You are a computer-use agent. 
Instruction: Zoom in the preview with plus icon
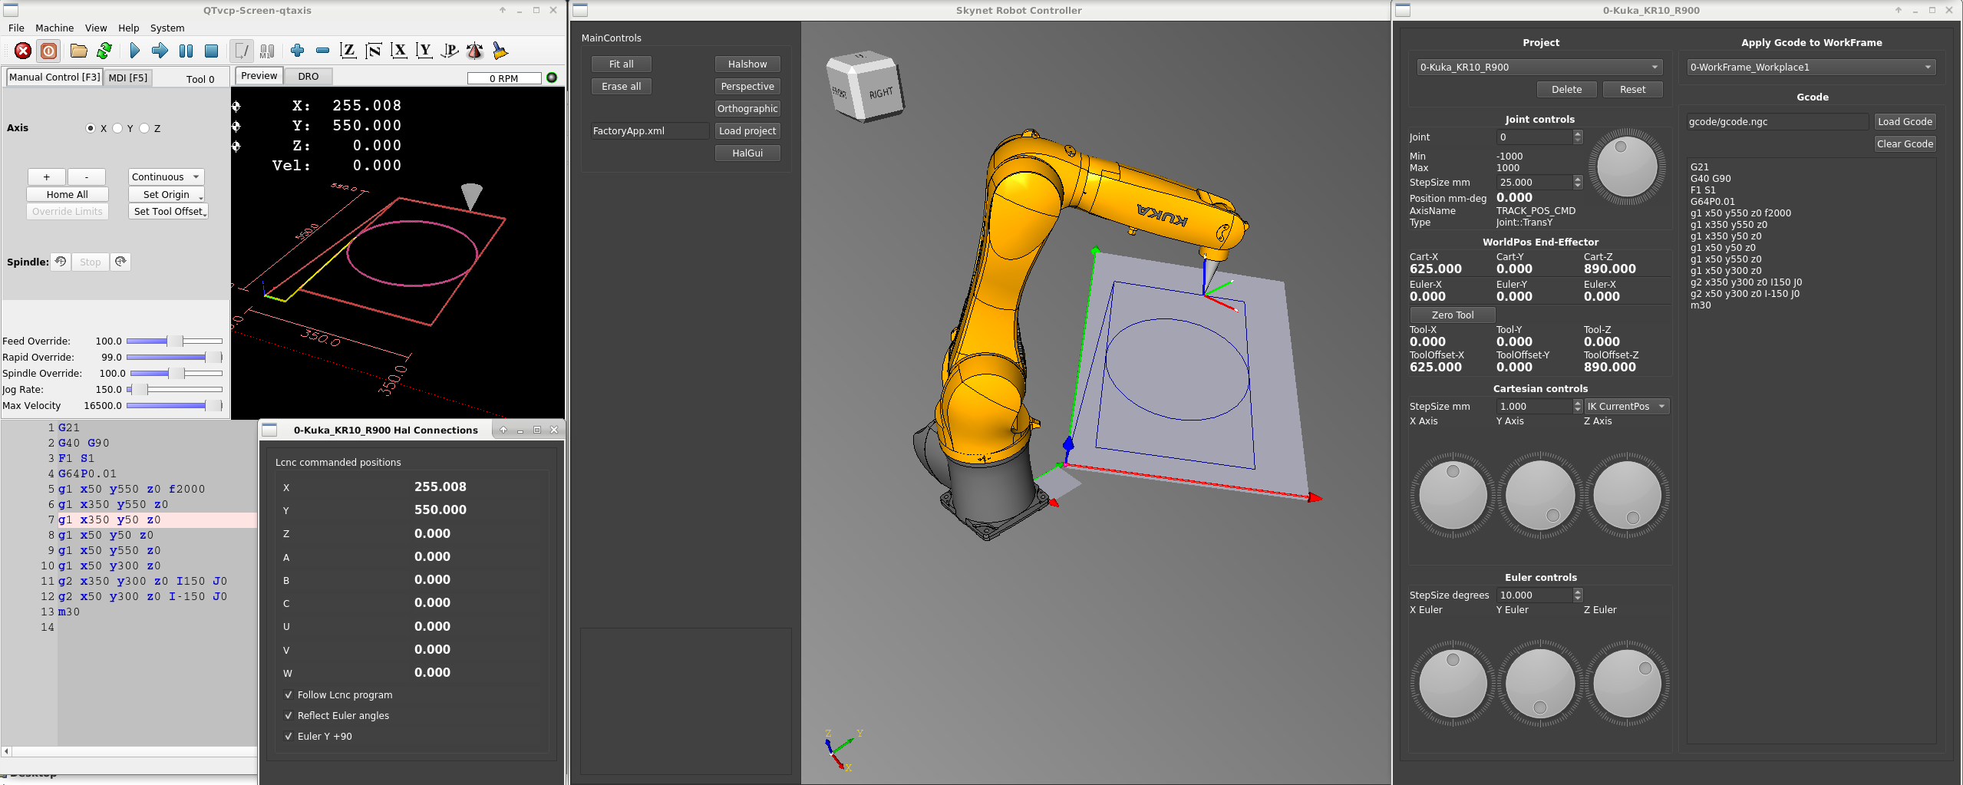pyautogui.click(x=298, y=51)
